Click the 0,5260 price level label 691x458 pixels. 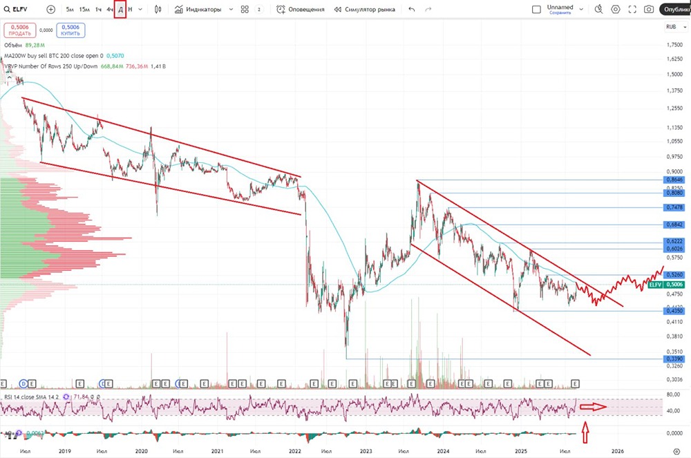(x=674, y=275)
